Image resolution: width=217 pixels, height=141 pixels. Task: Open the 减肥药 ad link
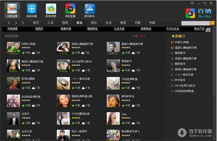pyautogui.click(x=39, y=29)
